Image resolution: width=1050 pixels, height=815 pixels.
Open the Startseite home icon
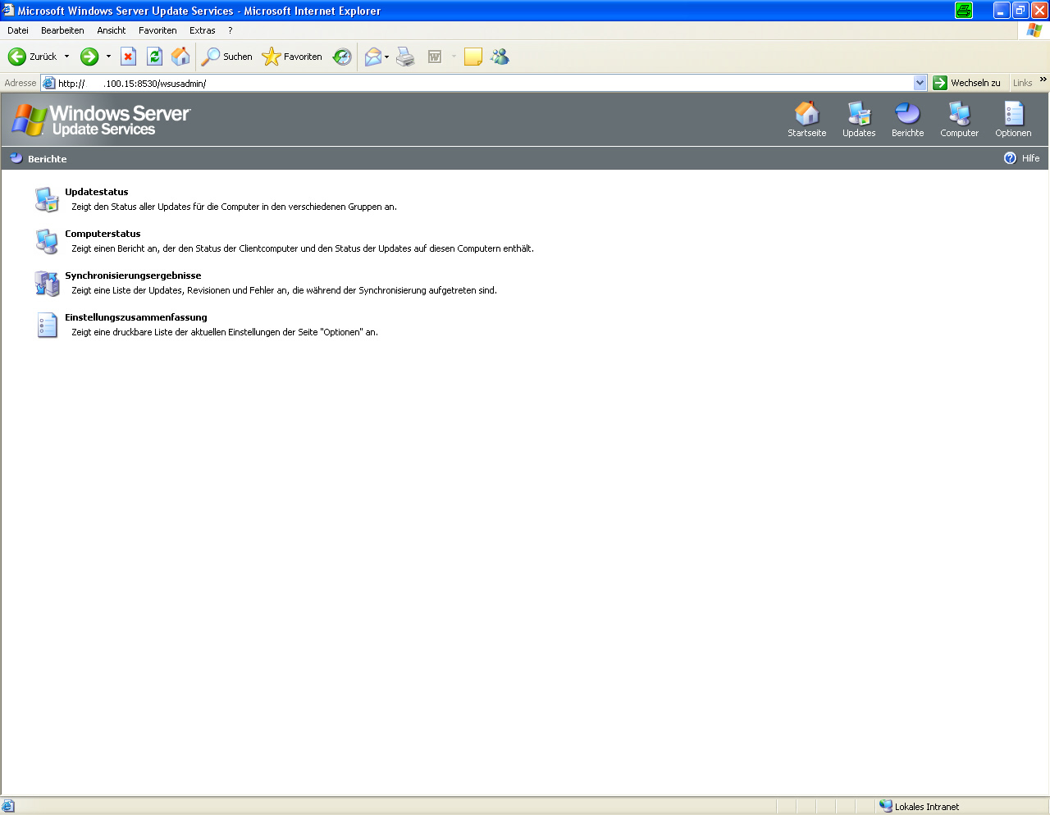pos(806,119)
